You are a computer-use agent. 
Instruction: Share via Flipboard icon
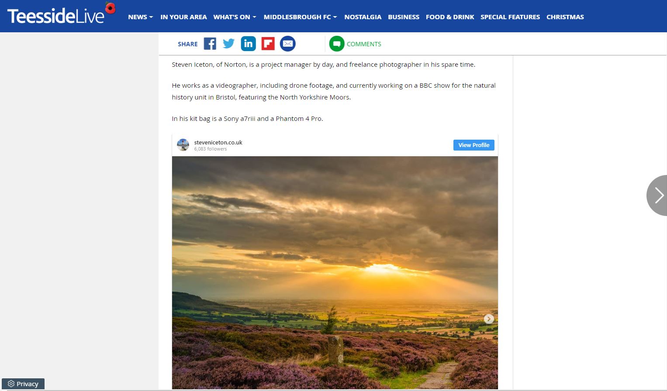tap(268, 44)
